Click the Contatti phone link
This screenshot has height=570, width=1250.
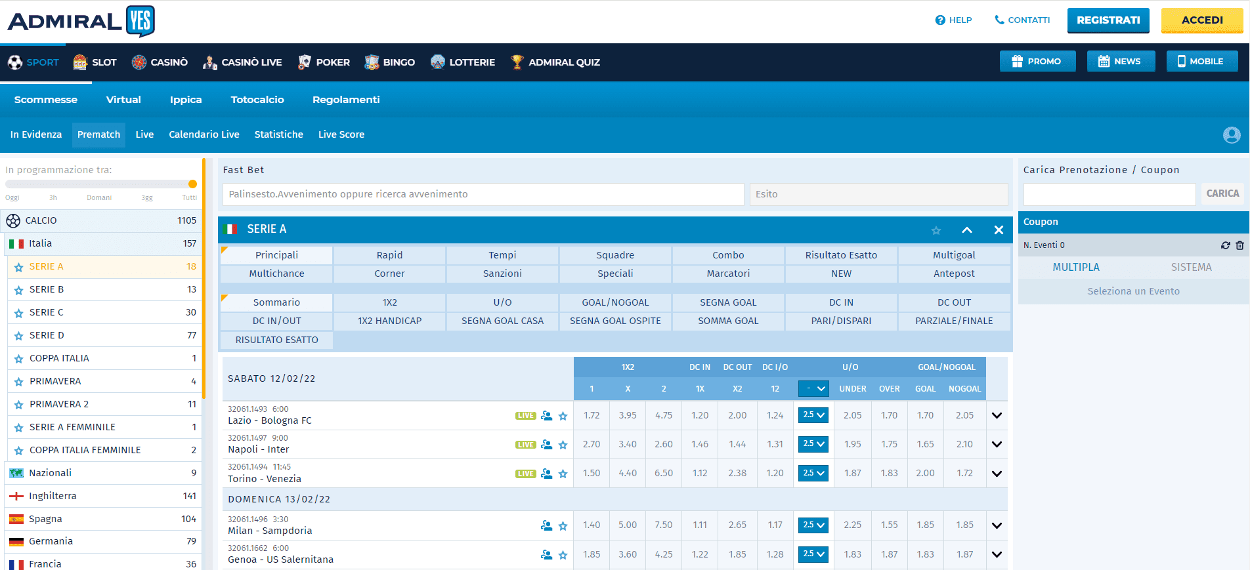[1022, 20]
